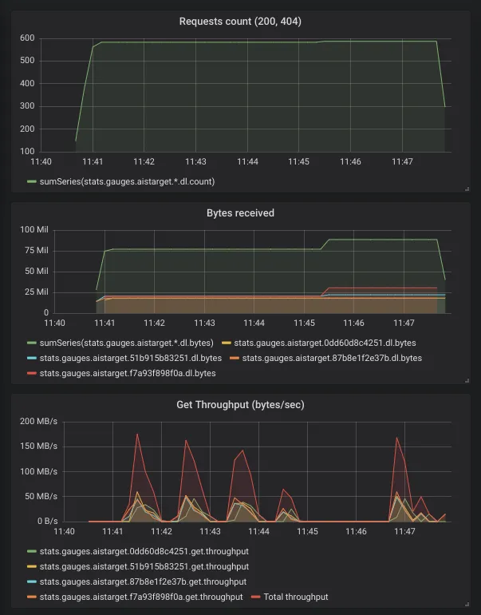Toggle sumSeries dl.count legend entry
This screenshot has width=481, height=615.
127,181
